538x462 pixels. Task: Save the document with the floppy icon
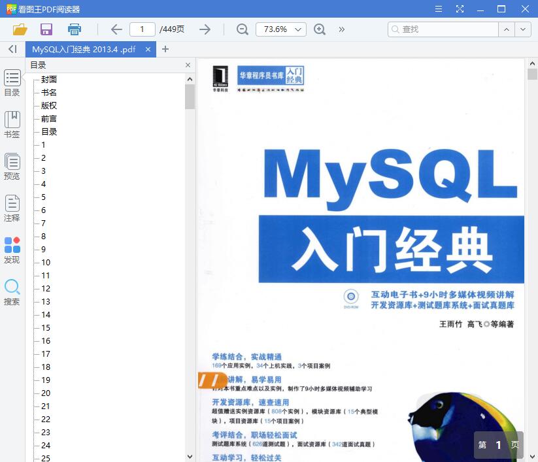coord(46,29)
